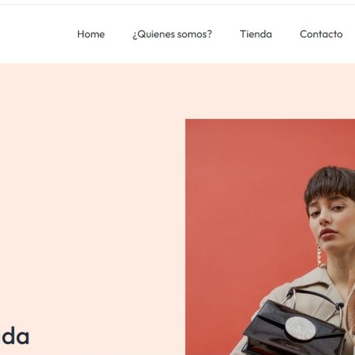Click the letter H of Home
This screenshot has width=355, height=355.
(x=81, y=34)
